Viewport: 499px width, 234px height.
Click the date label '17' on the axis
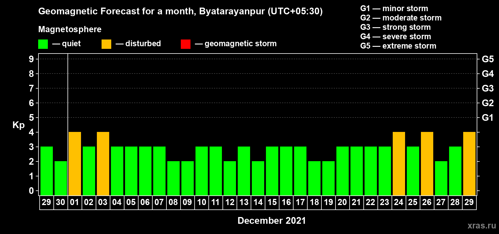coord(300,202)
